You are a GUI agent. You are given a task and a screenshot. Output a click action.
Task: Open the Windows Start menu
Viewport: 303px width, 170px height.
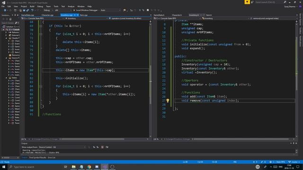[x=4, y=167]
